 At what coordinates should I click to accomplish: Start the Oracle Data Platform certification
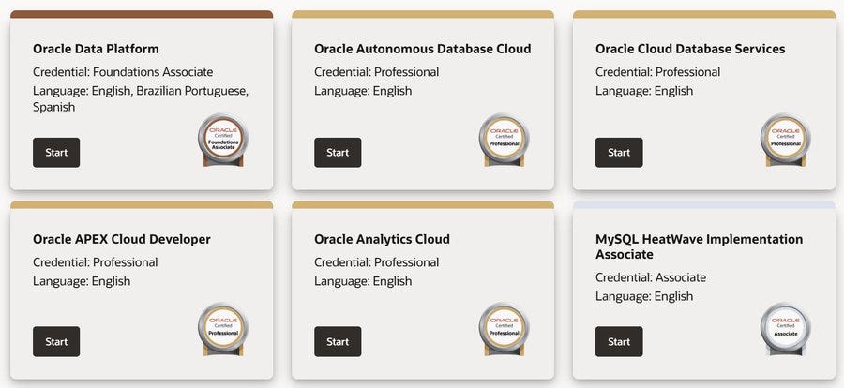tap(56, 152)
